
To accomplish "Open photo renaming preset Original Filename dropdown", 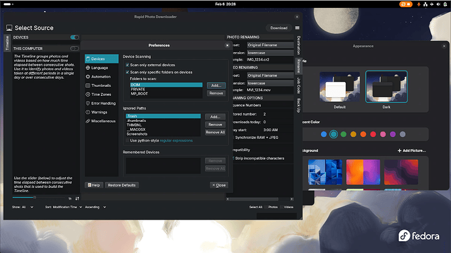I will pos(270,45).
